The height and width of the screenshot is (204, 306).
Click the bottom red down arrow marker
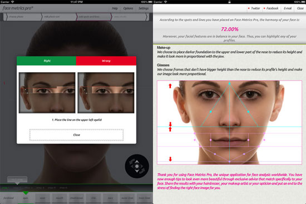pos(170,159)
